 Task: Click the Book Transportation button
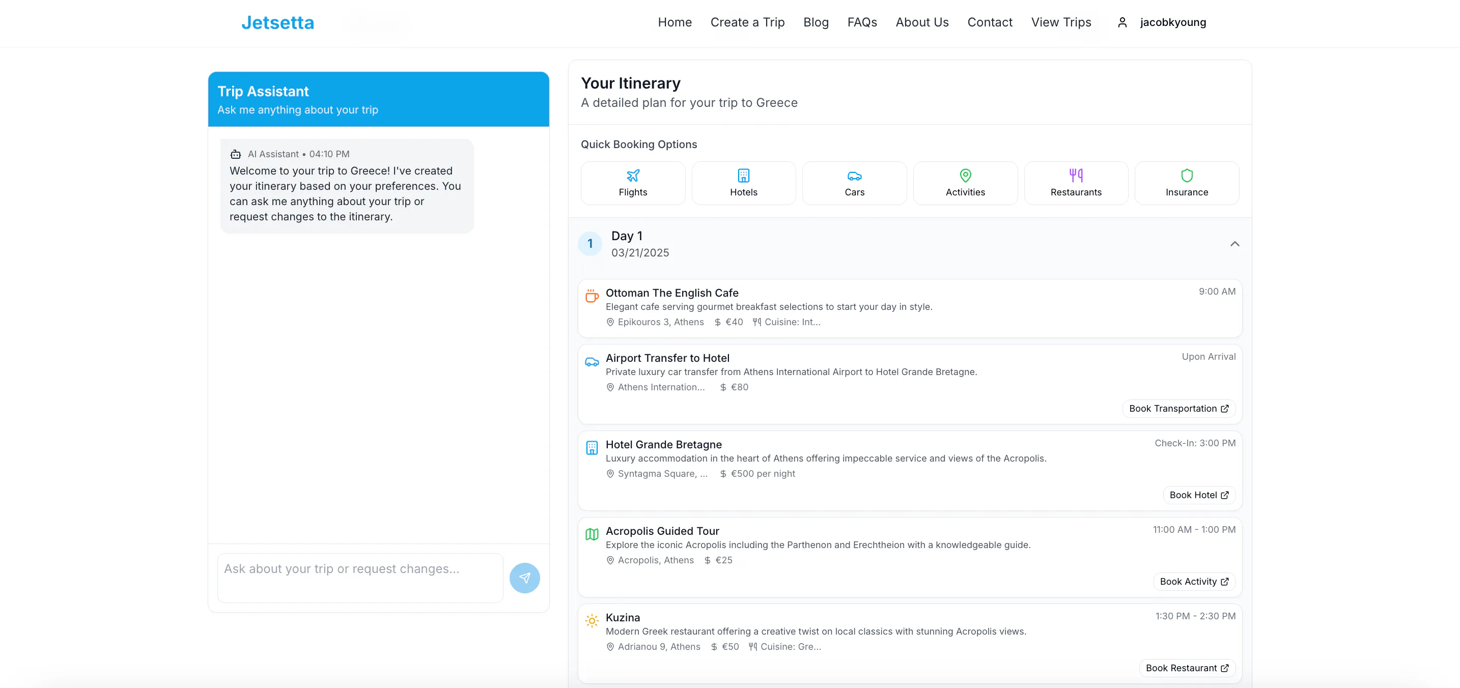[x=1178, y=408]
